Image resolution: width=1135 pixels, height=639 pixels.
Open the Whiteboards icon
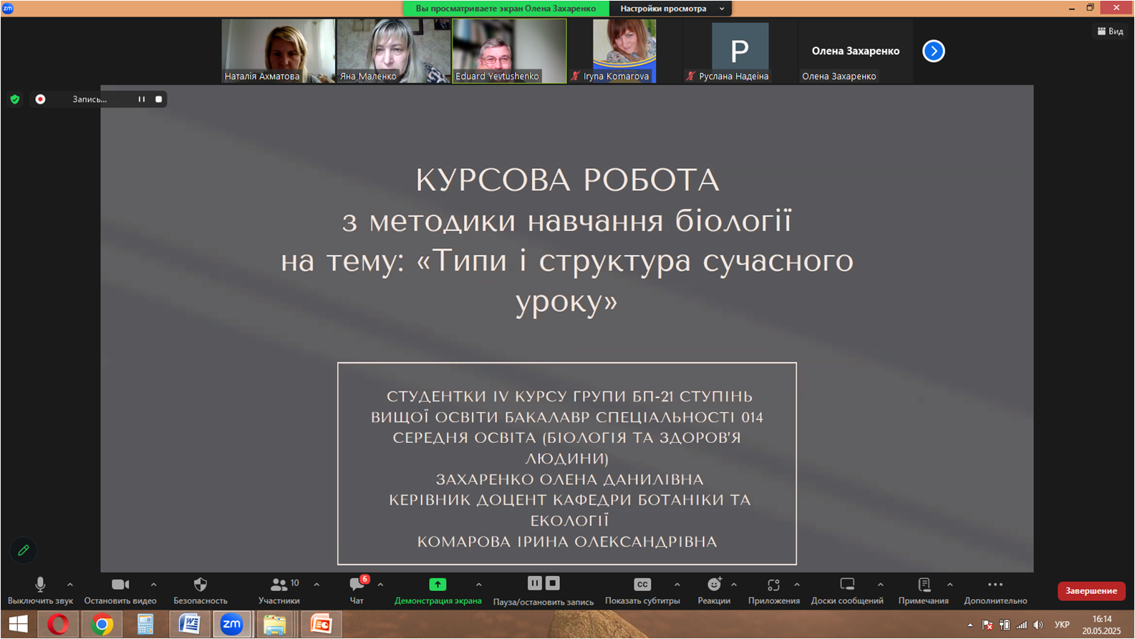[847, 585]
